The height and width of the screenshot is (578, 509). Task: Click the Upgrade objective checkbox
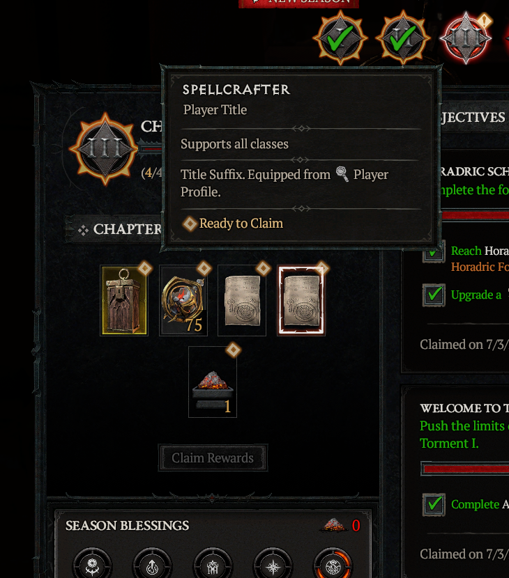(434, 295)
